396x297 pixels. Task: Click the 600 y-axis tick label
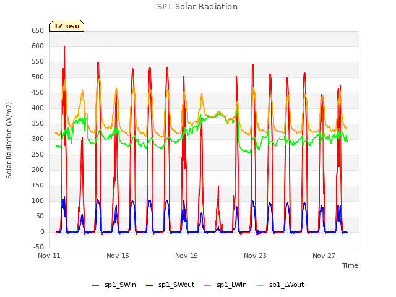pyautogui.click(x=38, y=46)
